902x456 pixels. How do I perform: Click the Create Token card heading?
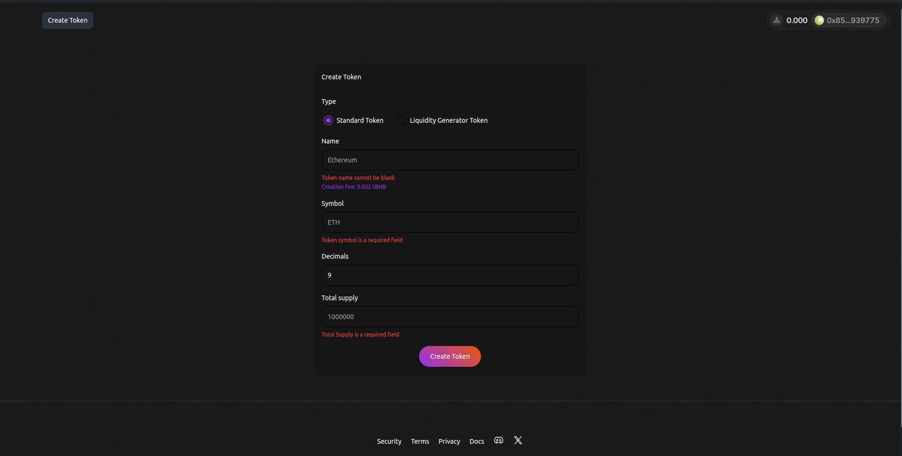pyautogui.click(x=341, y=77)
